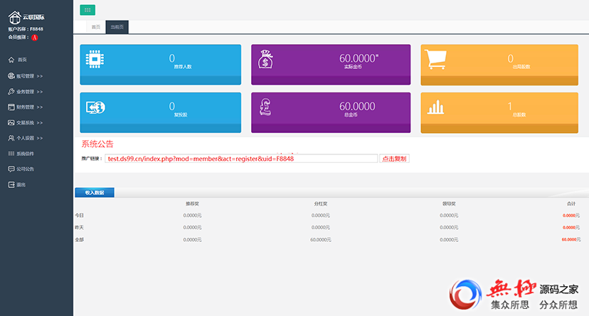This screenshot has height=316, width=589.
Task: Click the money bag icon on 实际金币 card
Action: [267, 59]
